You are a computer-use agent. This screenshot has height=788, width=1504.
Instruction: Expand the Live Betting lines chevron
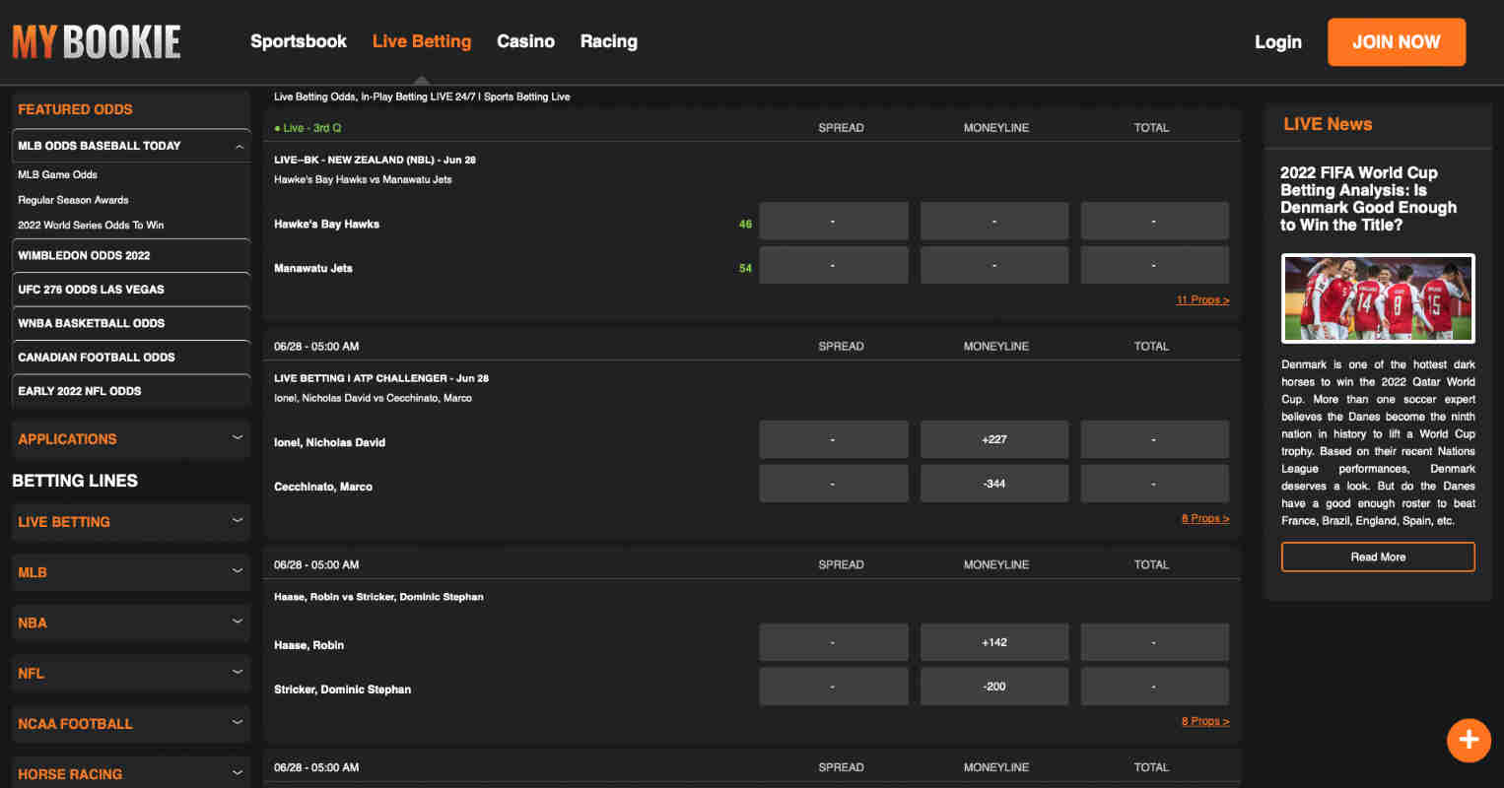click(x=238, y=520)
